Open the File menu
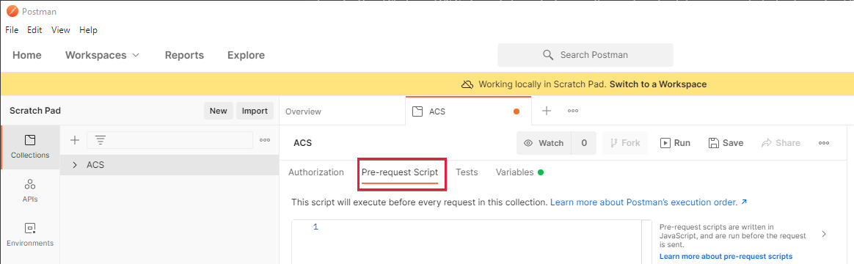This screenshot has width=854, height=264. [12, 31]
